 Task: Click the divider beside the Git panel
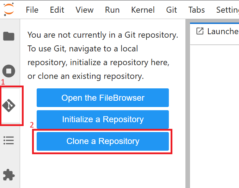188,106
